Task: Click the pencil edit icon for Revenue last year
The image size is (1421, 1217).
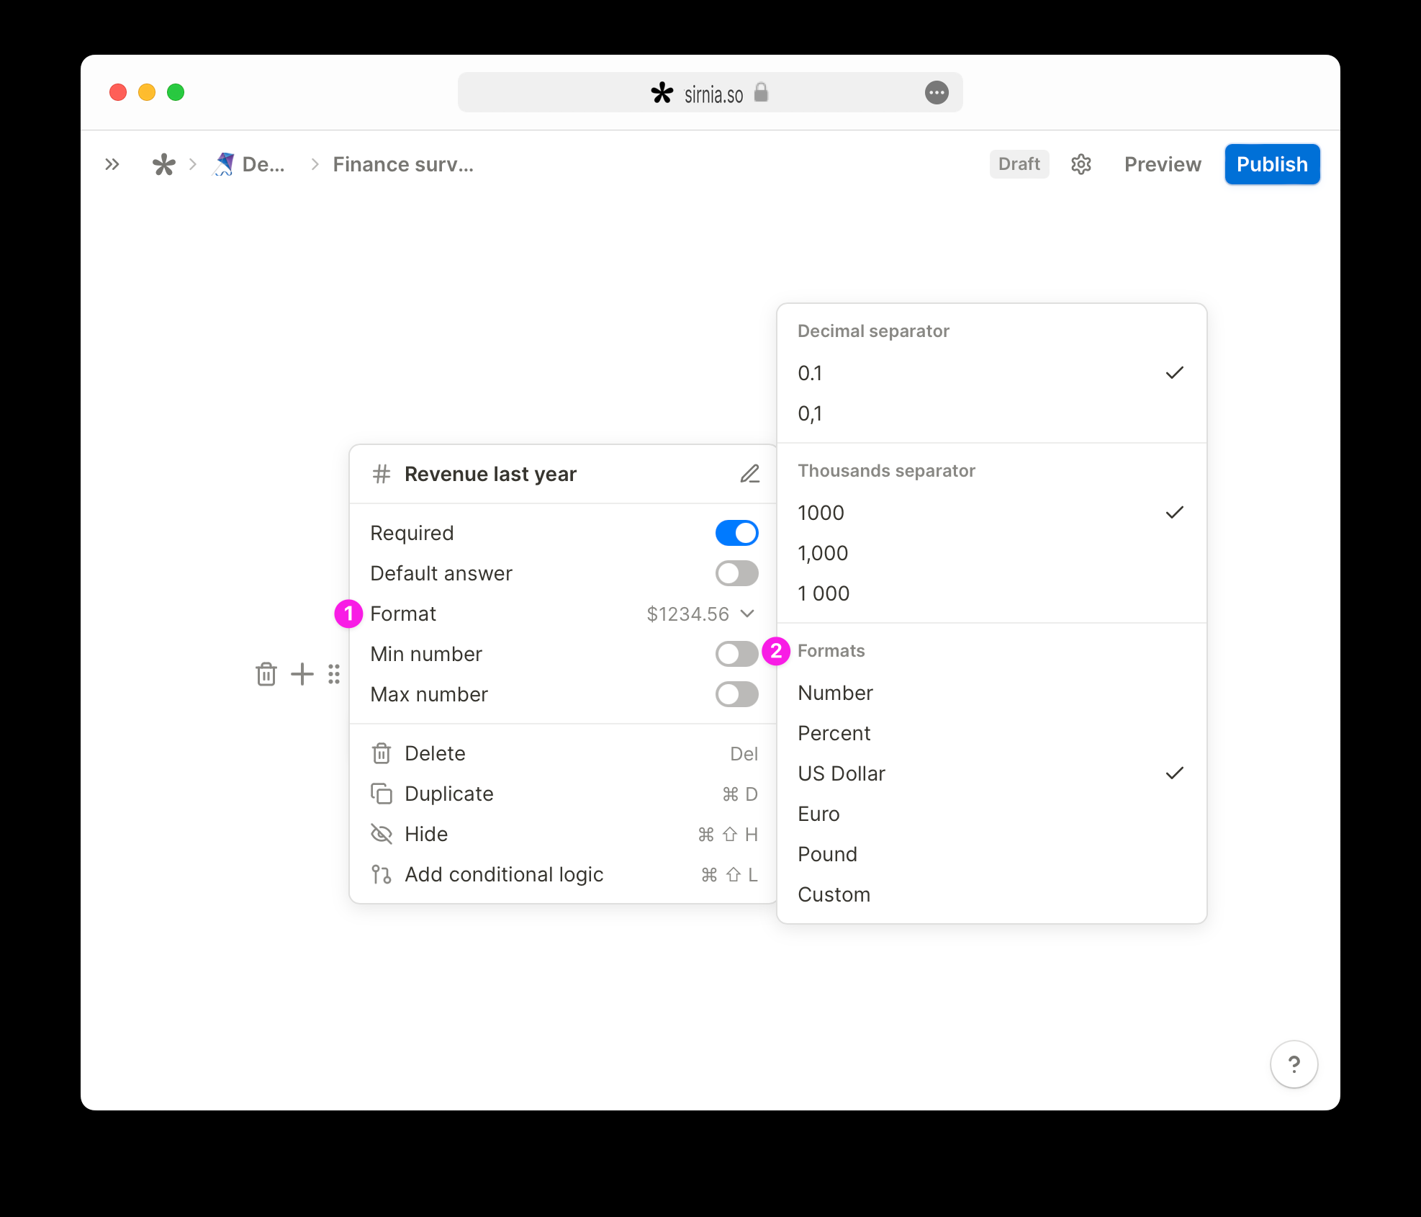Action: 749,474
